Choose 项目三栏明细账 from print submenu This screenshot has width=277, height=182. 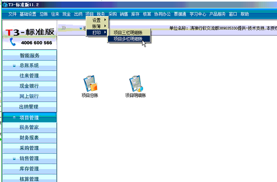129,32
